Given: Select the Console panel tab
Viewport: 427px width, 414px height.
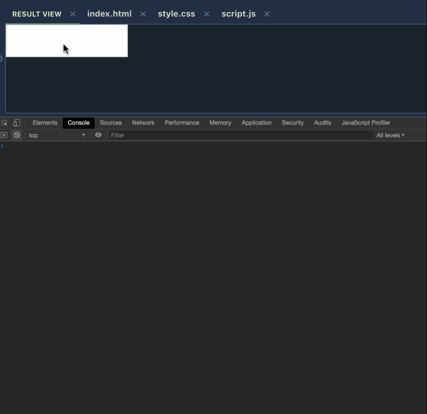Looking at the screenshot, I should click(x=79, y=123).
